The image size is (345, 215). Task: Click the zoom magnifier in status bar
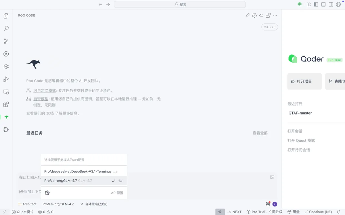tap(220, 212)
